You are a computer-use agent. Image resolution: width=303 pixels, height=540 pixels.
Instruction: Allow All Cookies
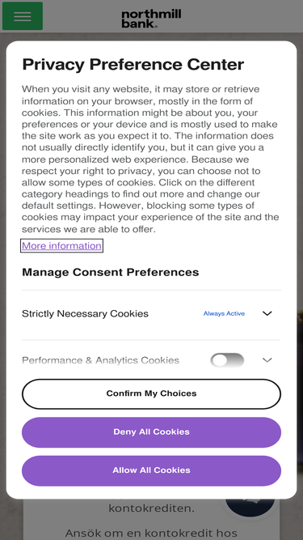152,470
